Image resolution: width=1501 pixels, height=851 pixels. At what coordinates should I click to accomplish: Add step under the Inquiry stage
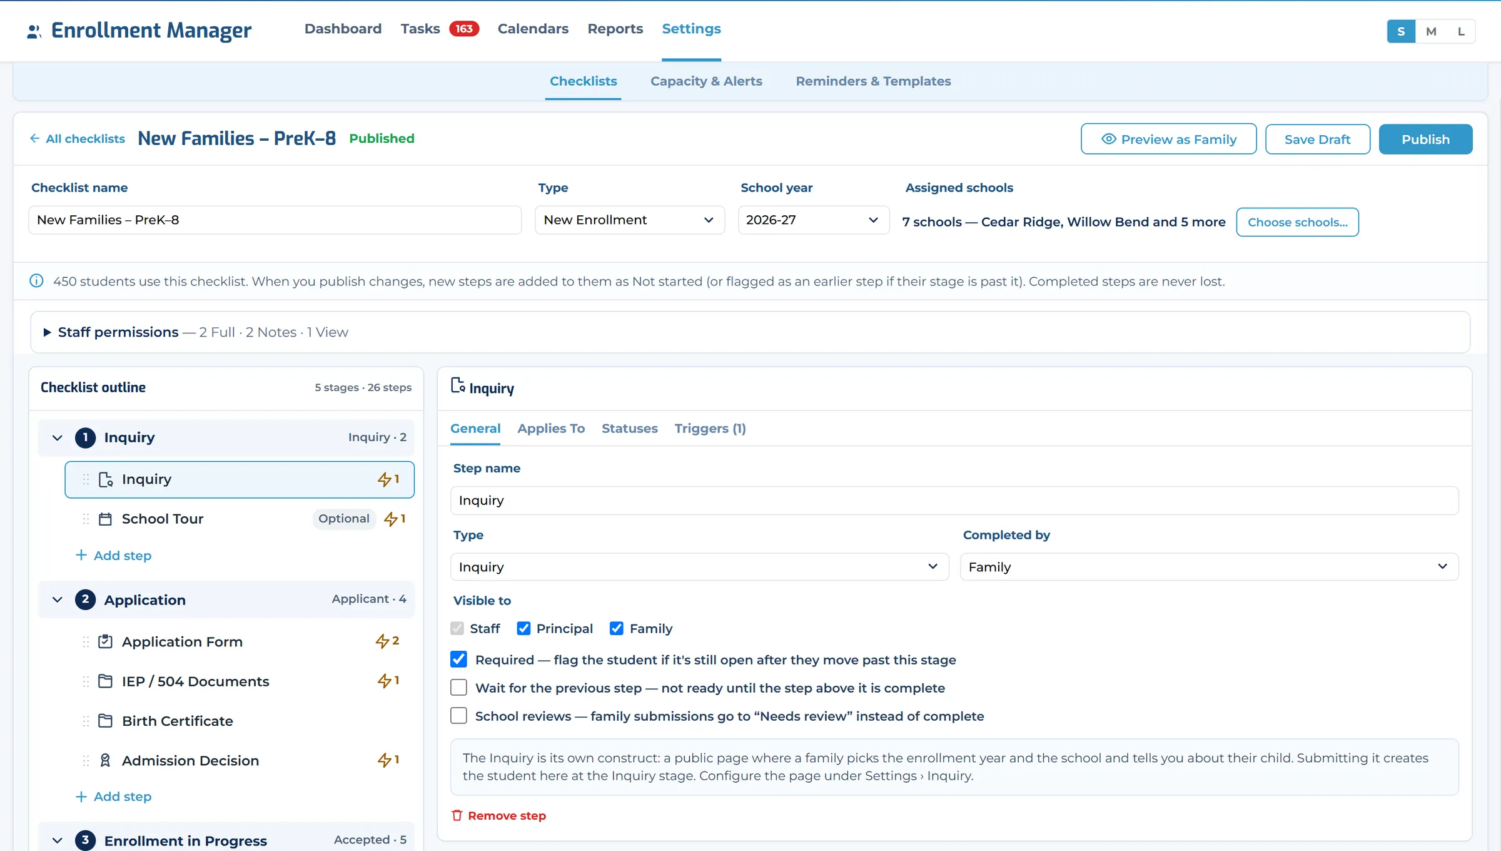pos(114,556)
